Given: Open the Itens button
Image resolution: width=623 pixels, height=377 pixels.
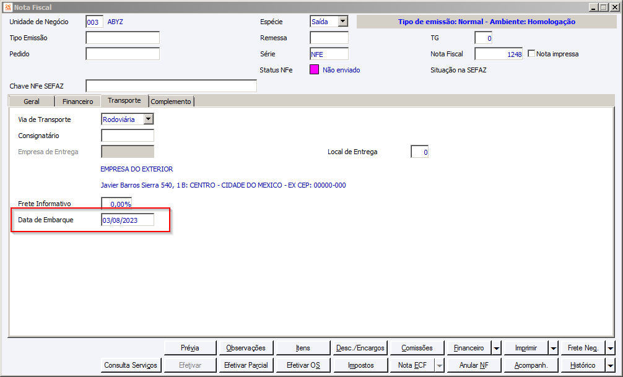Looking at the screenshot, I should [x=303, y=348].
